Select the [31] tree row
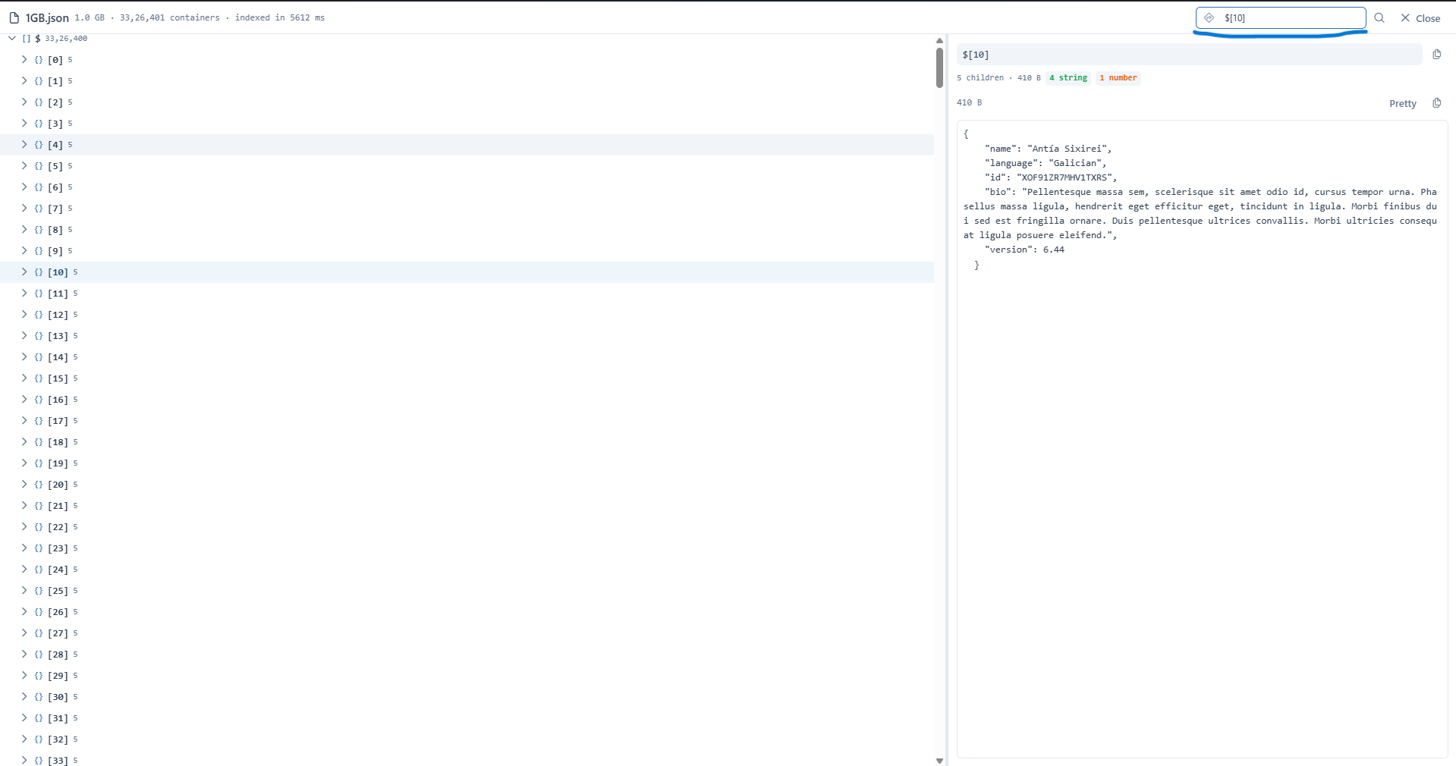 [467, 718]
